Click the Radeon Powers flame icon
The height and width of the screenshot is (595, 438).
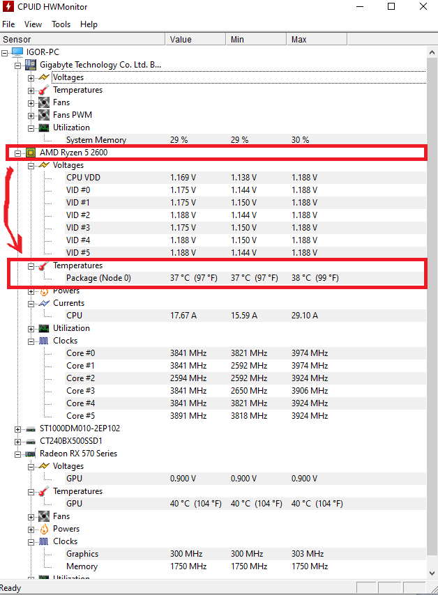click(x=44, y=529)
